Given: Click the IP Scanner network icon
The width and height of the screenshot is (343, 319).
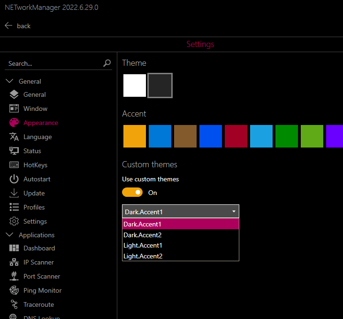Looking at the screenshot, I should (x=14, y=262).
